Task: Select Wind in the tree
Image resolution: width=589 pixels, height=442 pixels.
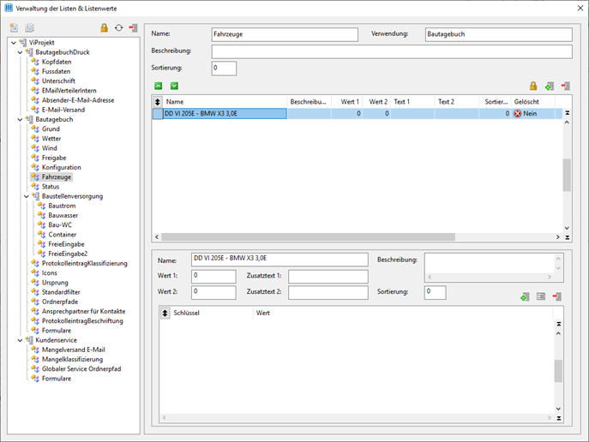Action: [49, 148]
